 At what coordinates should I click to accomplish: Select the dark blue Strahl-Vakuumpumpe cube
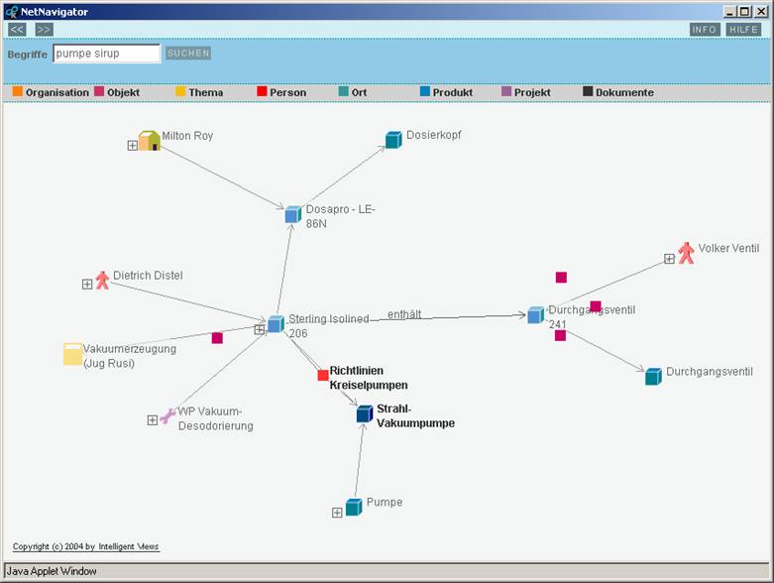(x=365, y=414)
